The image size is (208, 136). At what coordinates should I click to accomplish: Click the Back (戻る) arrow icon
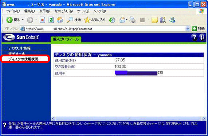click(x=9, y=20)
